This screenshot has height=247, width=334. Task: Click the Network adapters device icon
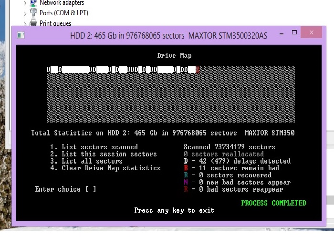click(x=33, y=3)
